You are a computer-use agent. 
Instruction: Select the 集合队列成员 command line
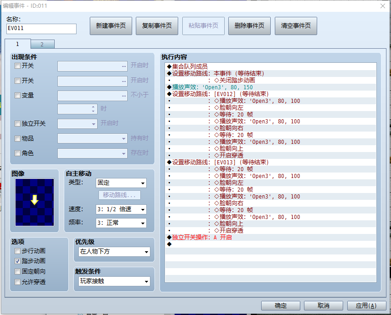pyautogui.click(x=271, y=66)
